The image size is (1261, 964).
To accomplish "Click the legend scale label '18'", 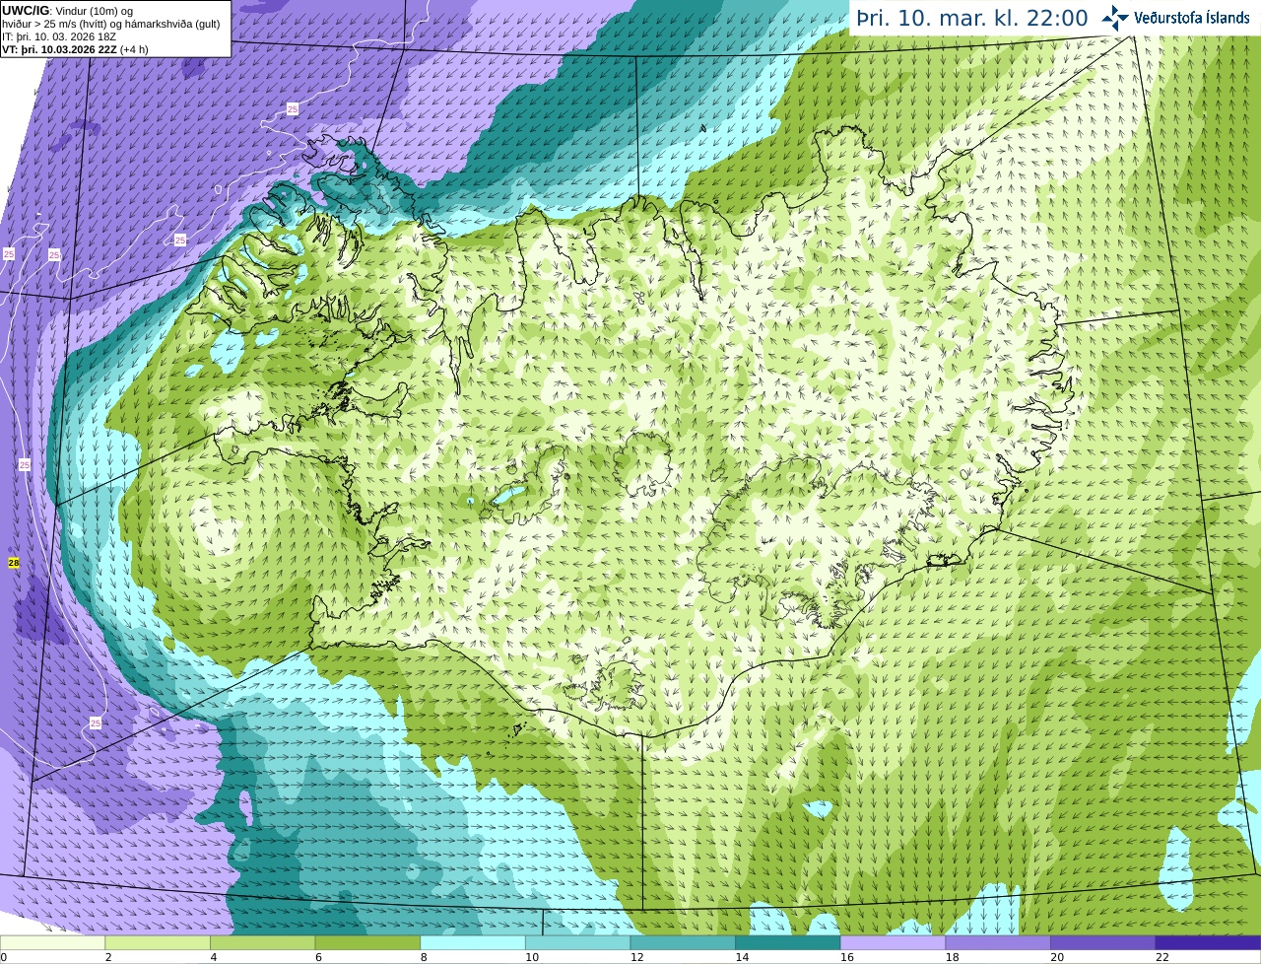I will [x=952, y=957].
